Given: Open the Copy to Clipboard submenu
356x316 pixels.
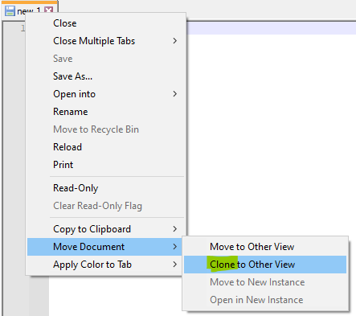Looking at the screenshot, I should pyautogui.click(x=106, y=229).
